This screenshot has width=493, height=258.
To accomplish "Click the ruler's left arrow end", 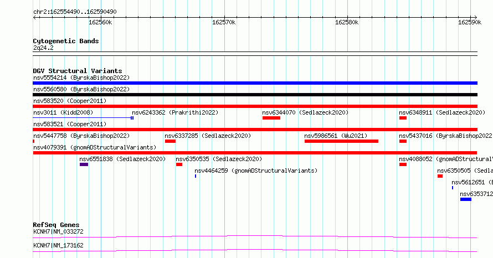I will point(35,18).
